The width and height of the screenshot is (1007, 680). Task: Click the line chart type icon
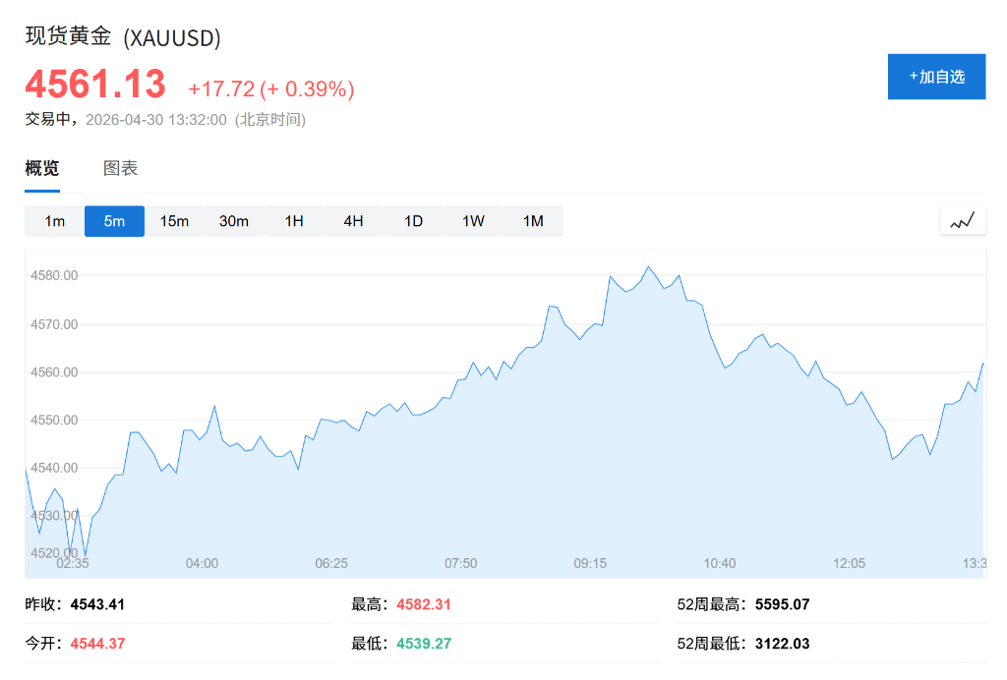(x=962, y=221)
